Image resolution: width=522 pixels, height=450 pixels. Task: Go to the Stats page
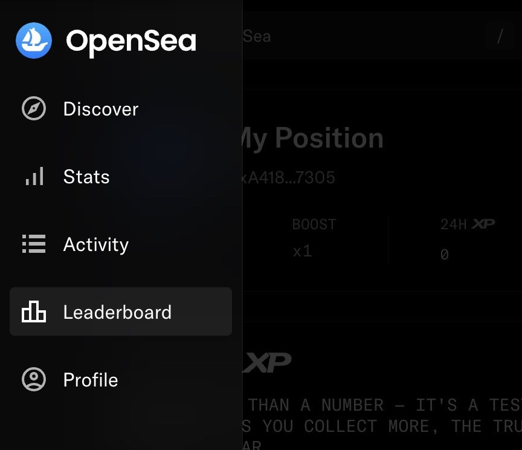[86, 177]
